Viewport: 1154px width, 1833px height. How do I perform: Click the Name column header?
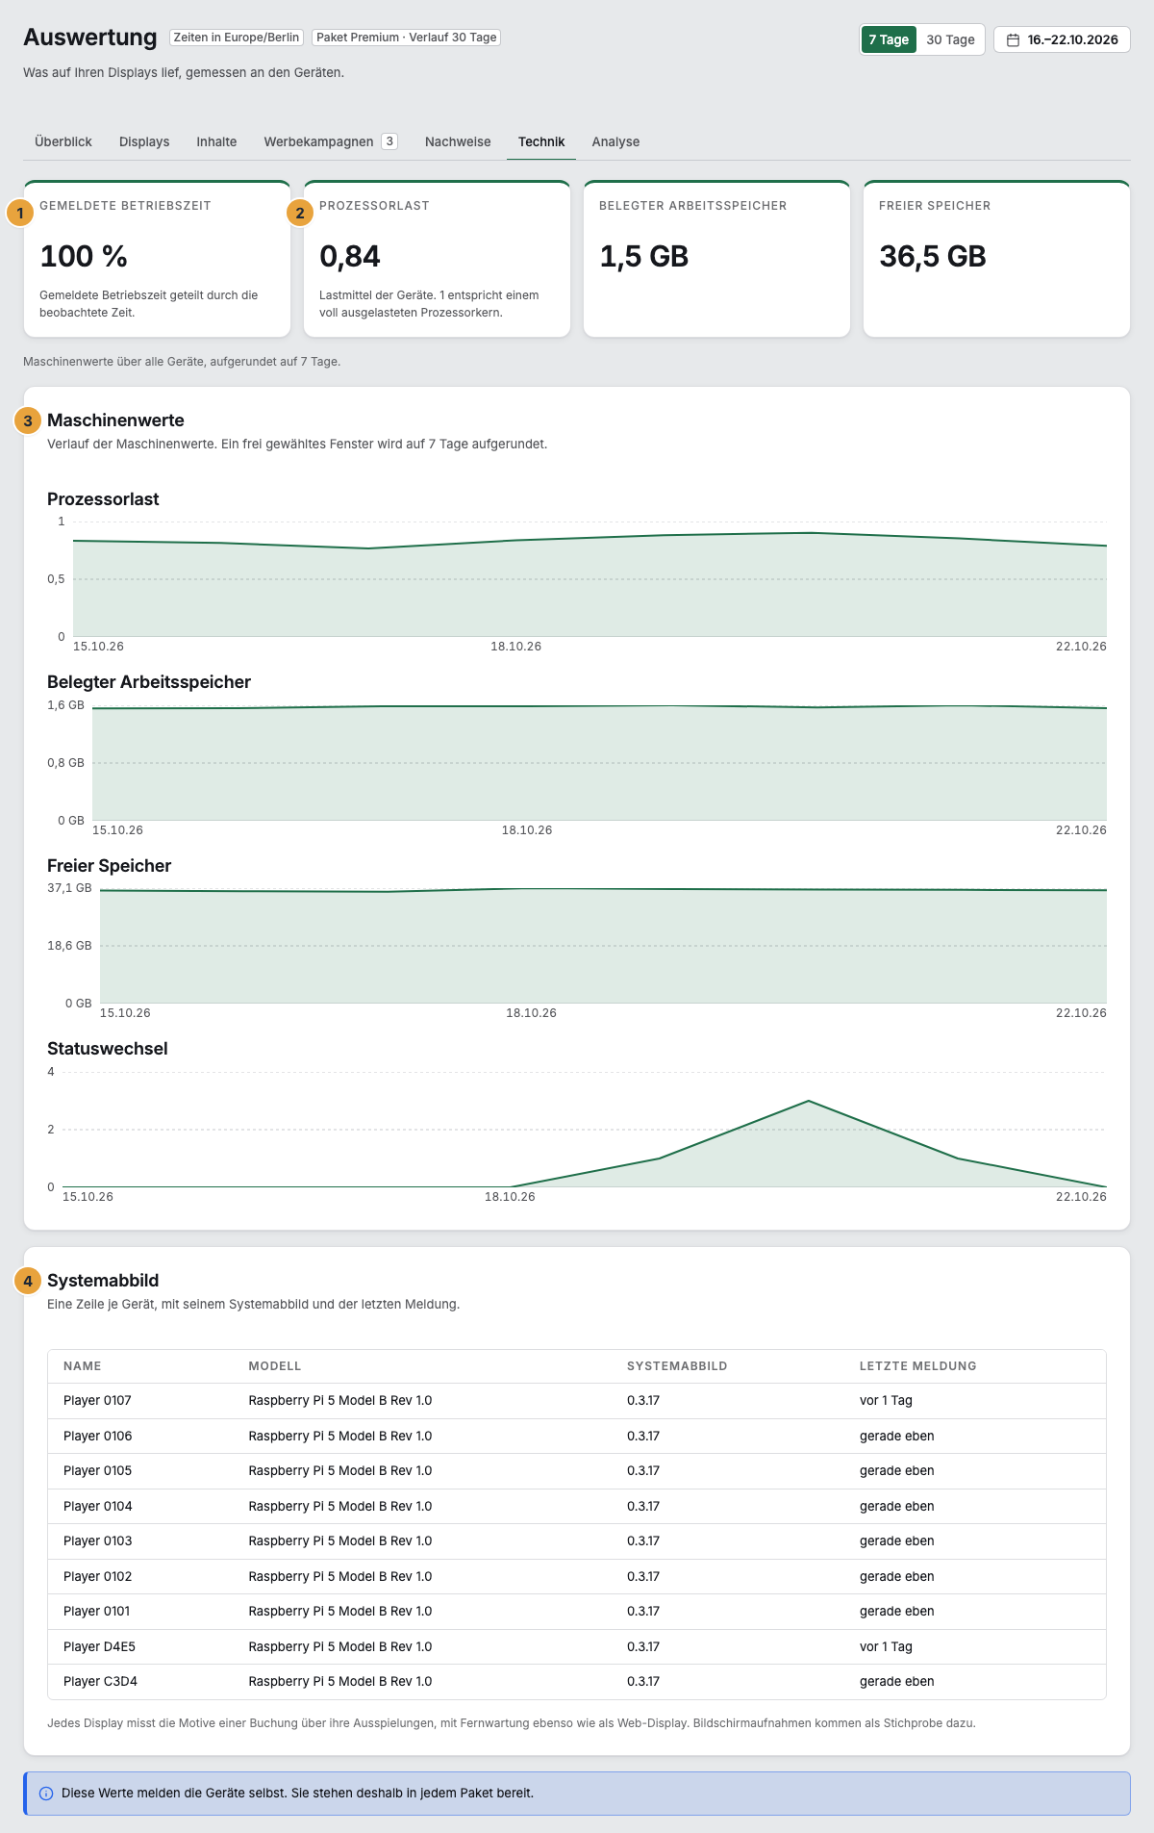point(83,1366)
